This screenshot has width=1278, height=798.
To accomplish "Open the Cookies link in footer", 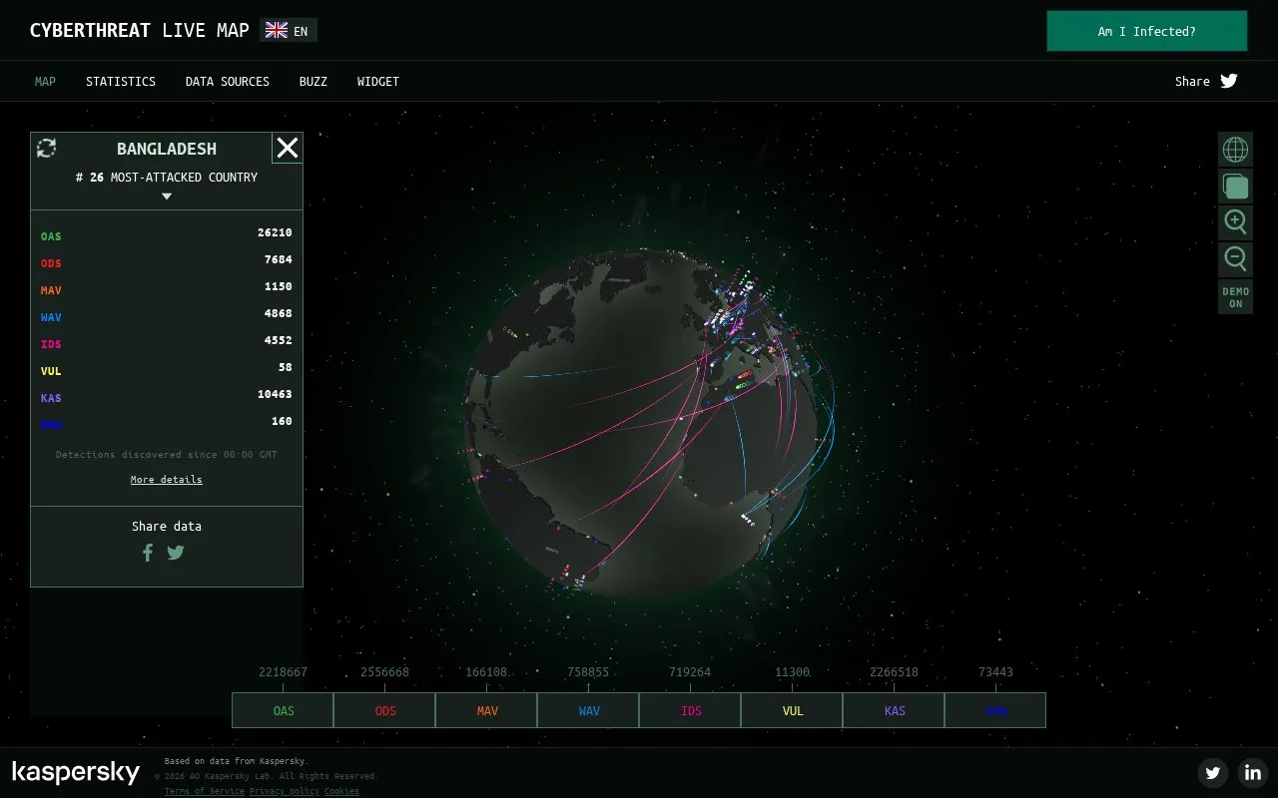I will (341, 791).
